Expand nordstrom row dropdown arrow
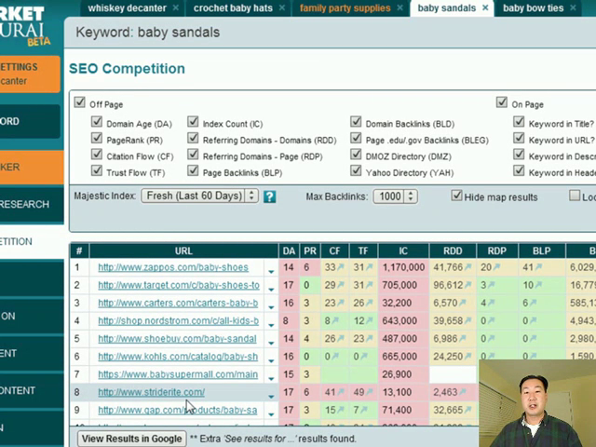This screenshot has height=447, width=596. pos(271,325)
